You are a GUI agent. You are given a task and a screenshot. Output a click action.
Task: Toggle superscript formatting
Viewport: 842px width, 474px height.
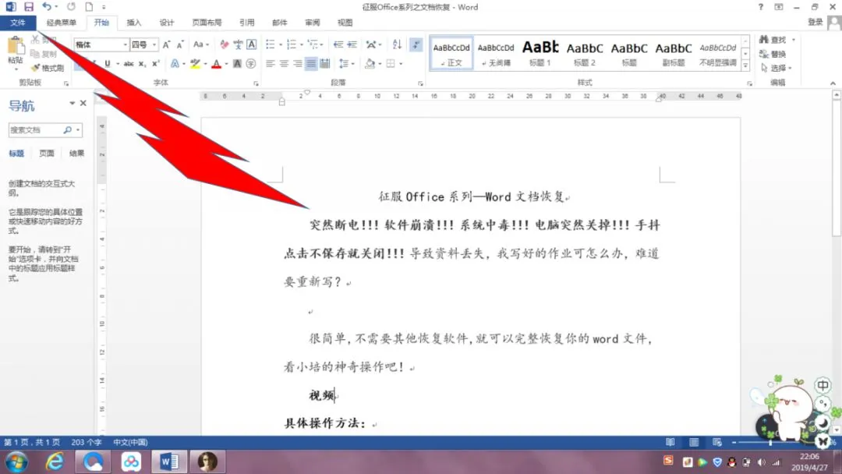(x=156, y=64)
